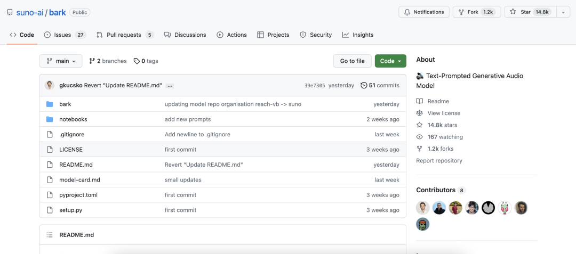
Task: Open the Projects tab
Action: coord(273,35)
